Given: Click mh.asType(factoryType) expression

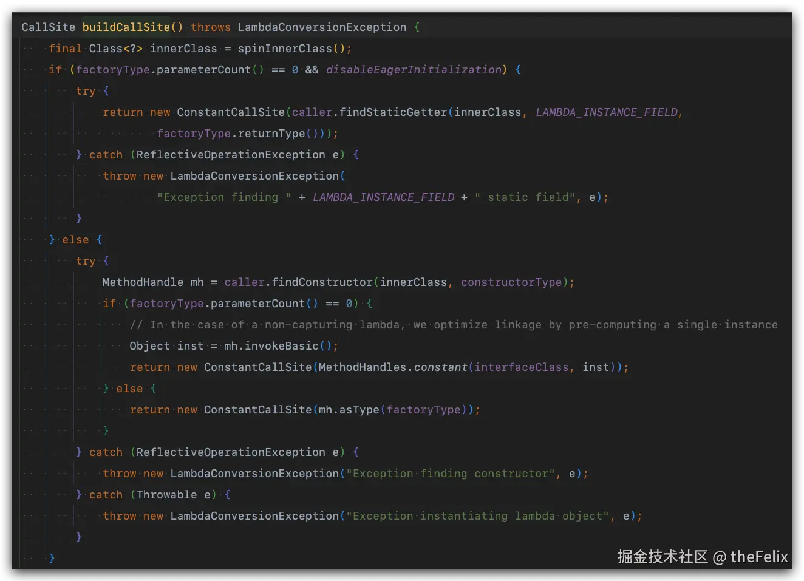Looking at the screenshot, I should 393,410.
